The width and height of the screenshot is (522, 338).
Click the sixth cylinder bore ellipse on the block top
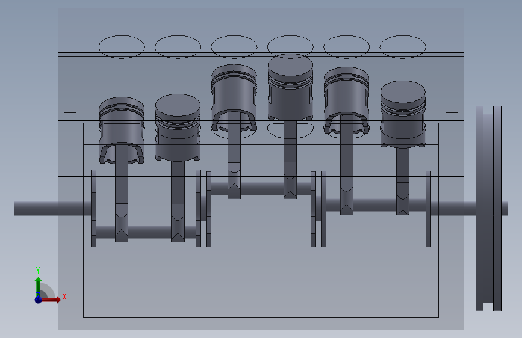click(403, 47)
